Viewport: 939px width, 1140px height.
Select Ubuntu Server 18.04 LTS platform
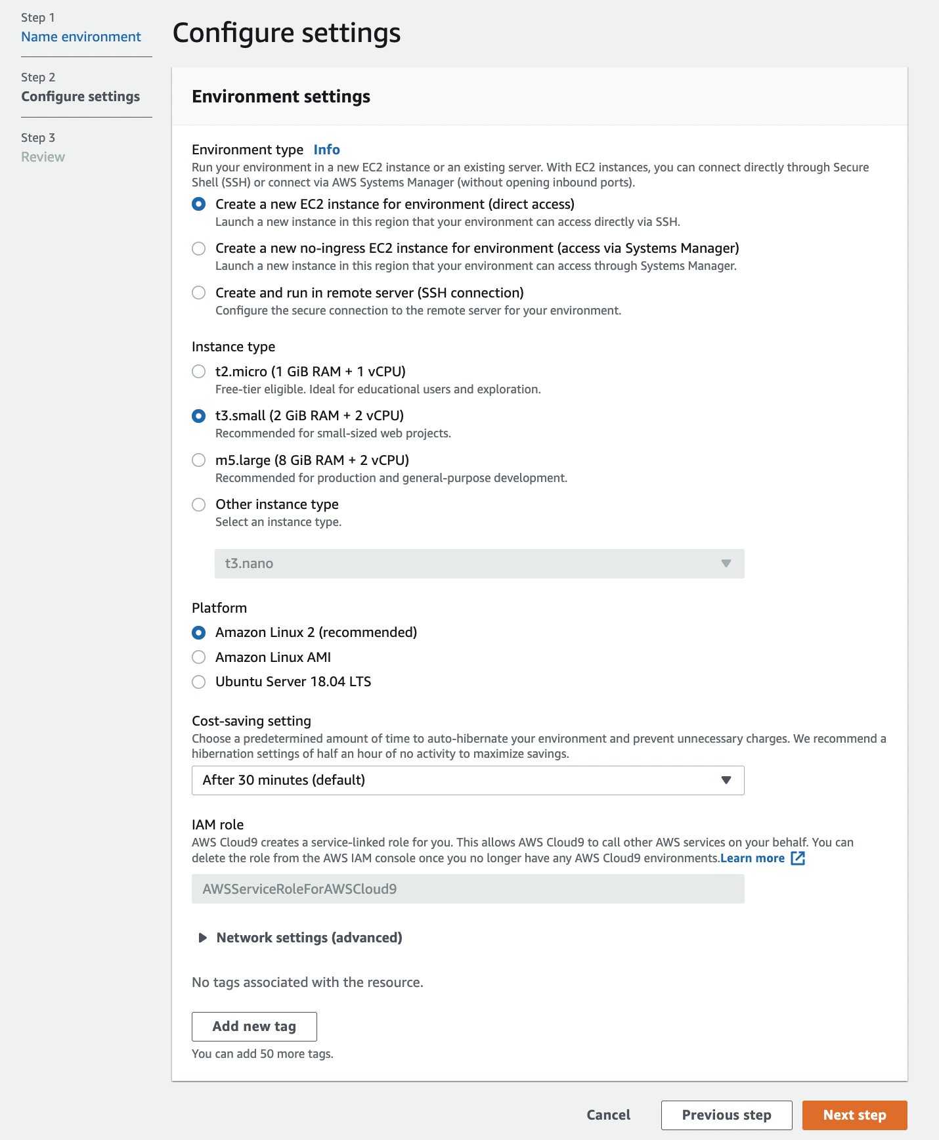pyautogui.click(x=198, y=682)
